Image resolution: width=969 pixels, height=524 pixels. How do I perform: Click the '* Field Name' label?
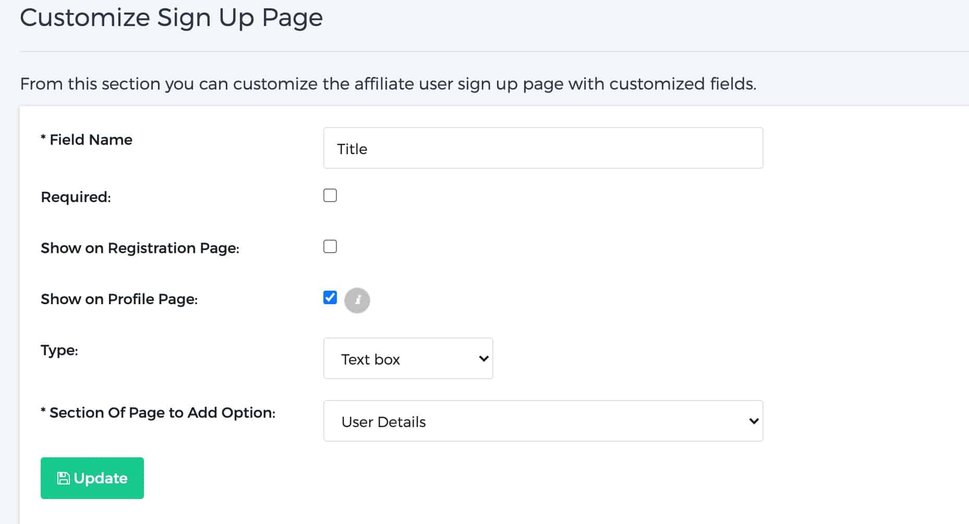point(87,140)
